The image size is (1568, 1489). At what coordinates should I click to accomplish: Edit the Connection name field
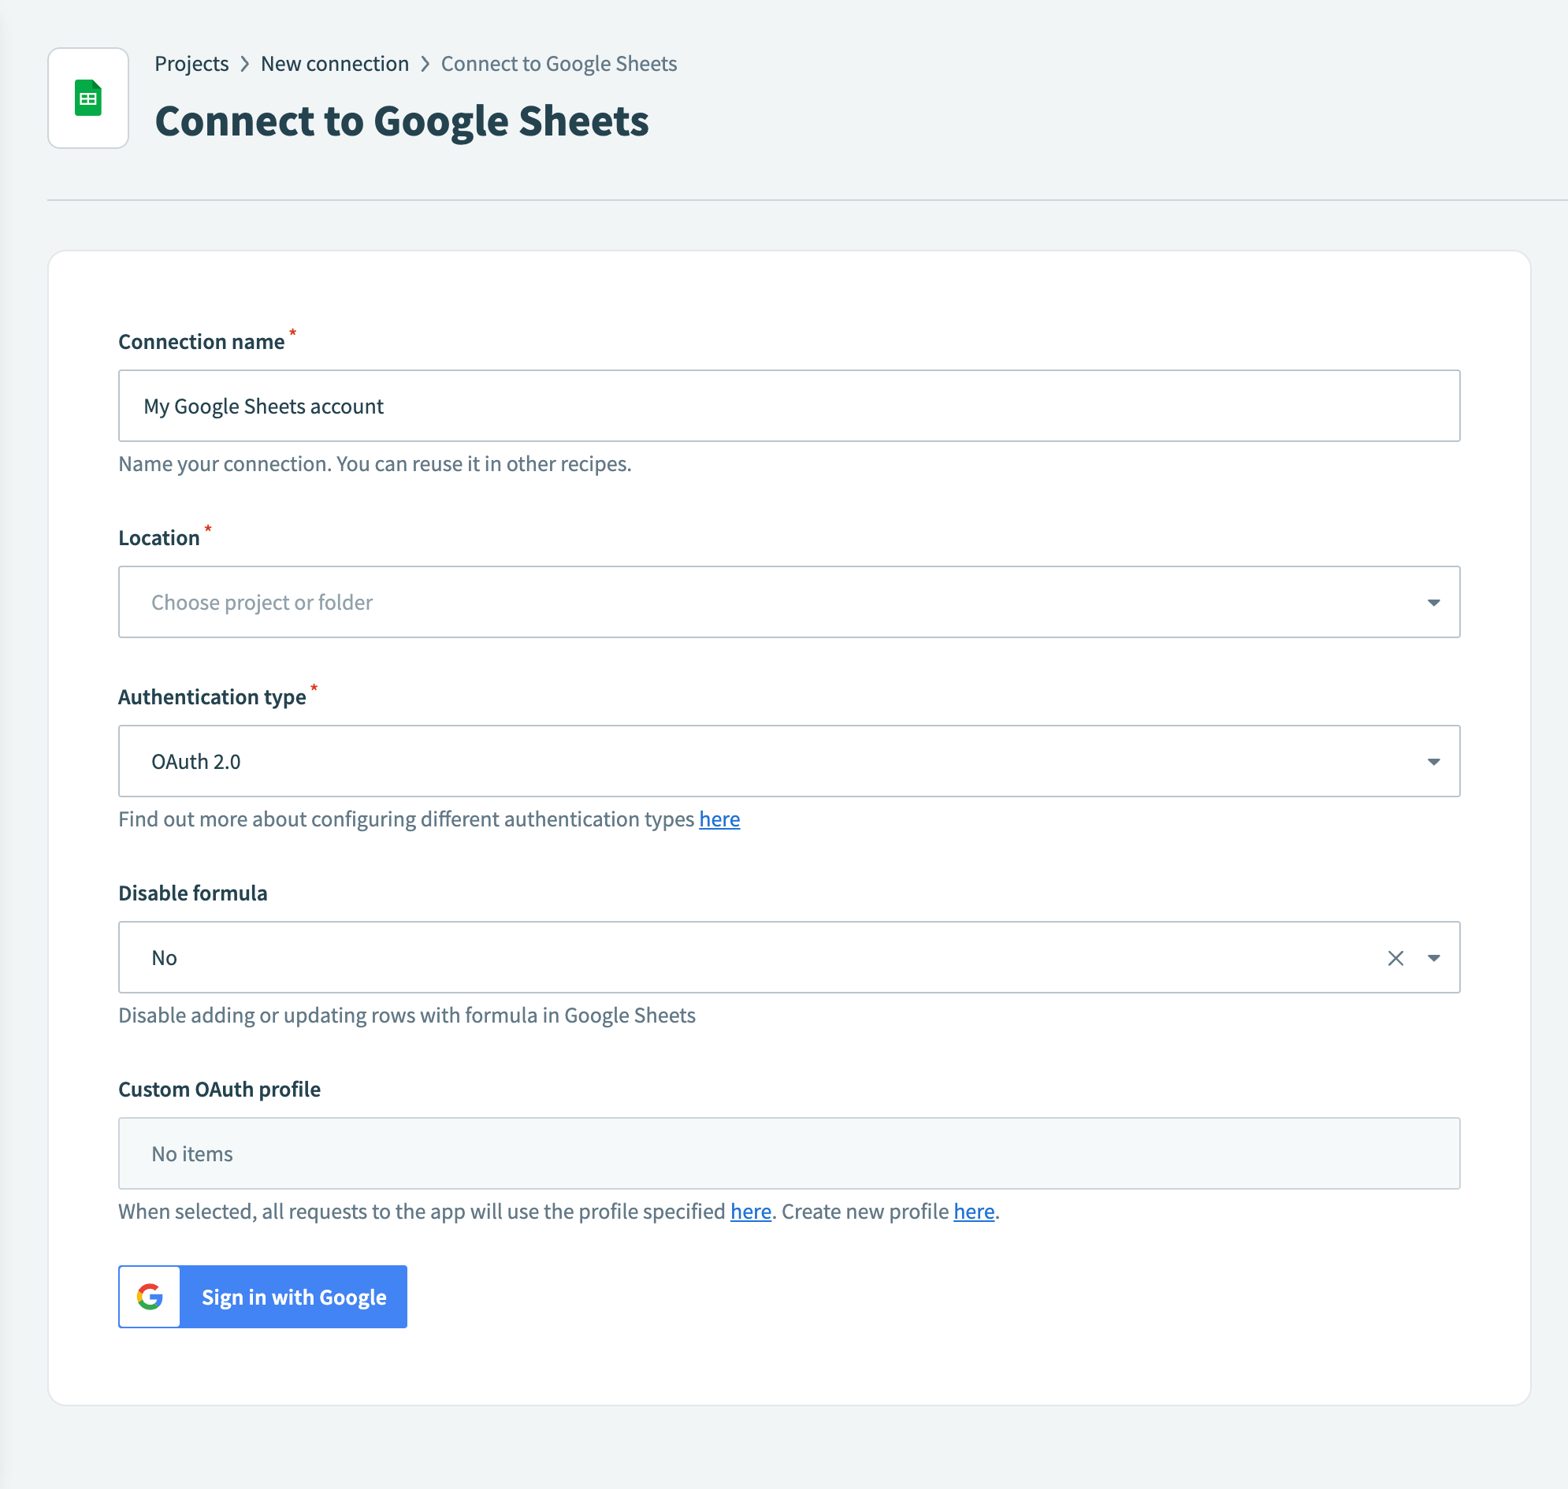point(789,406)
